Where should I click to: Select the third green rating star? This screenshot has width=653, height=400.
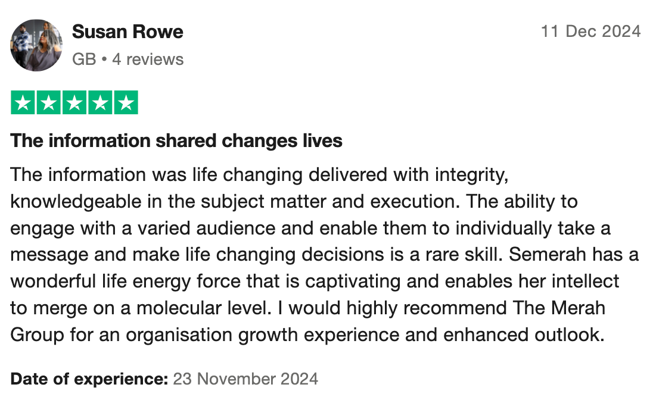(x=74, y=103)
